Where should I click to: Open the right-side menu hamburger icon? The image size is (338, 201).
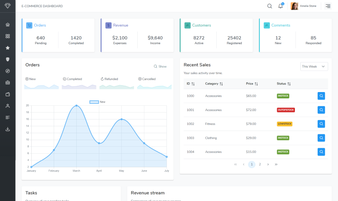[328, 6]
